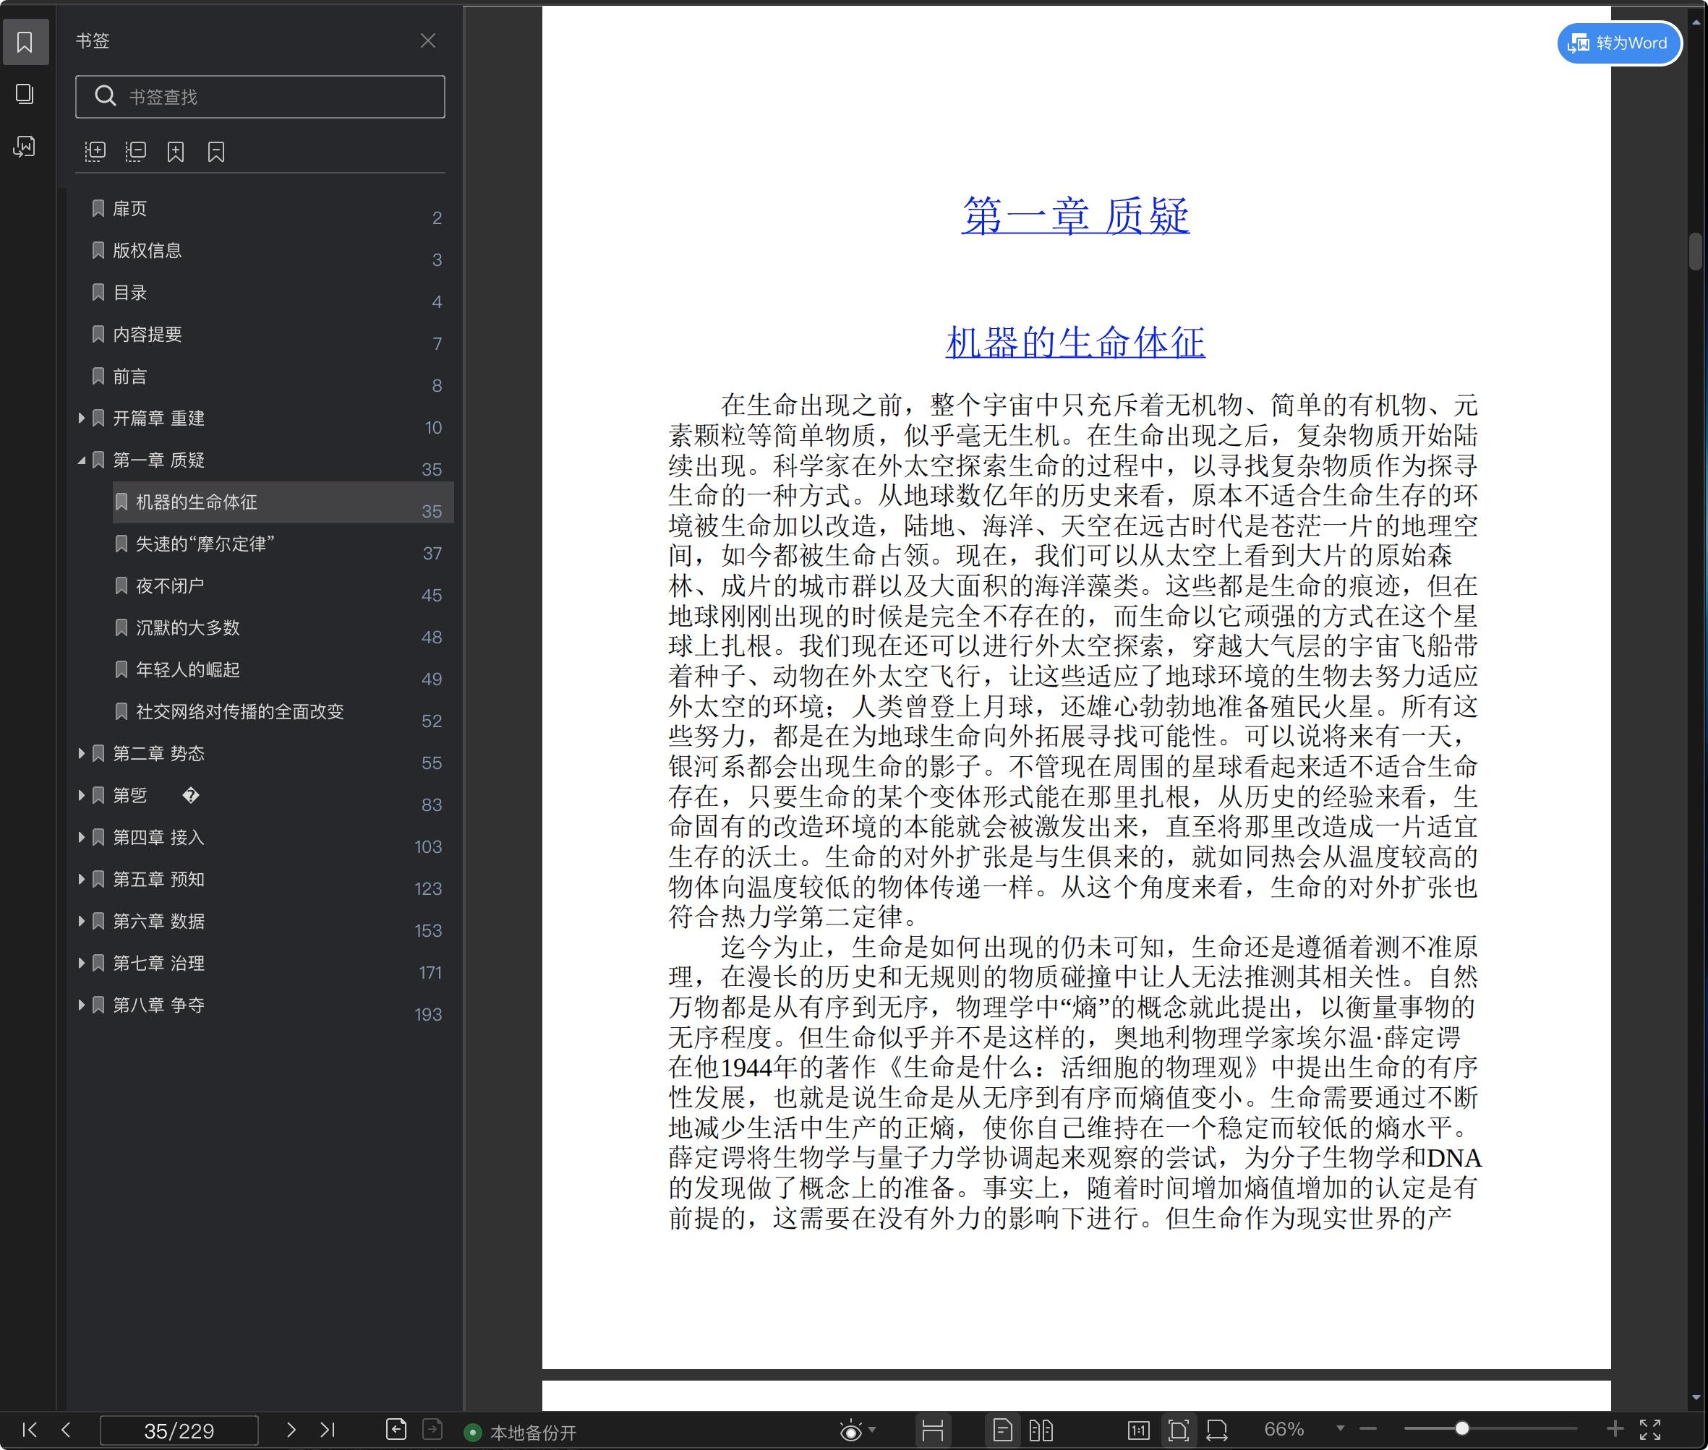The width and height of the screenshot is (1708, 1450).
Task: Select the 机器的生命体征 bookmark
Action: (283, 502)
